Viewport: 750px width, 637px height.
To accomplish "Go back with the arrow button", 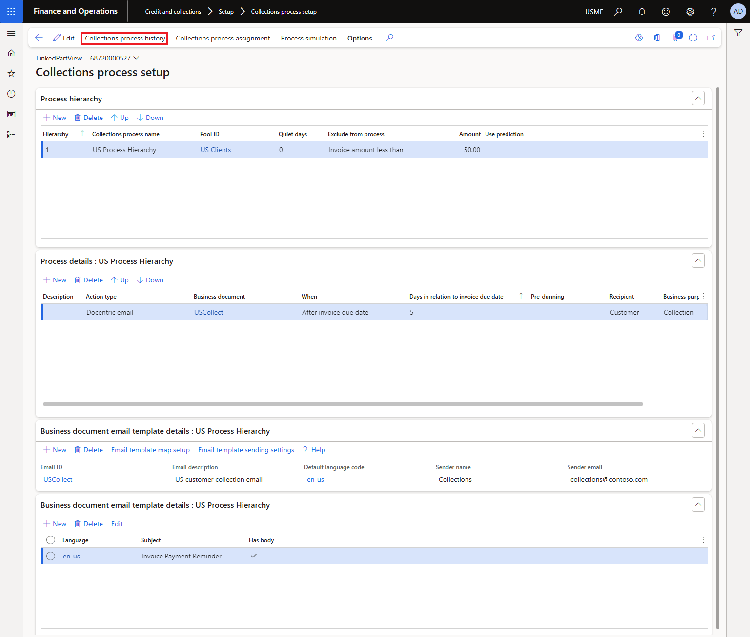I will coord(39,38).
